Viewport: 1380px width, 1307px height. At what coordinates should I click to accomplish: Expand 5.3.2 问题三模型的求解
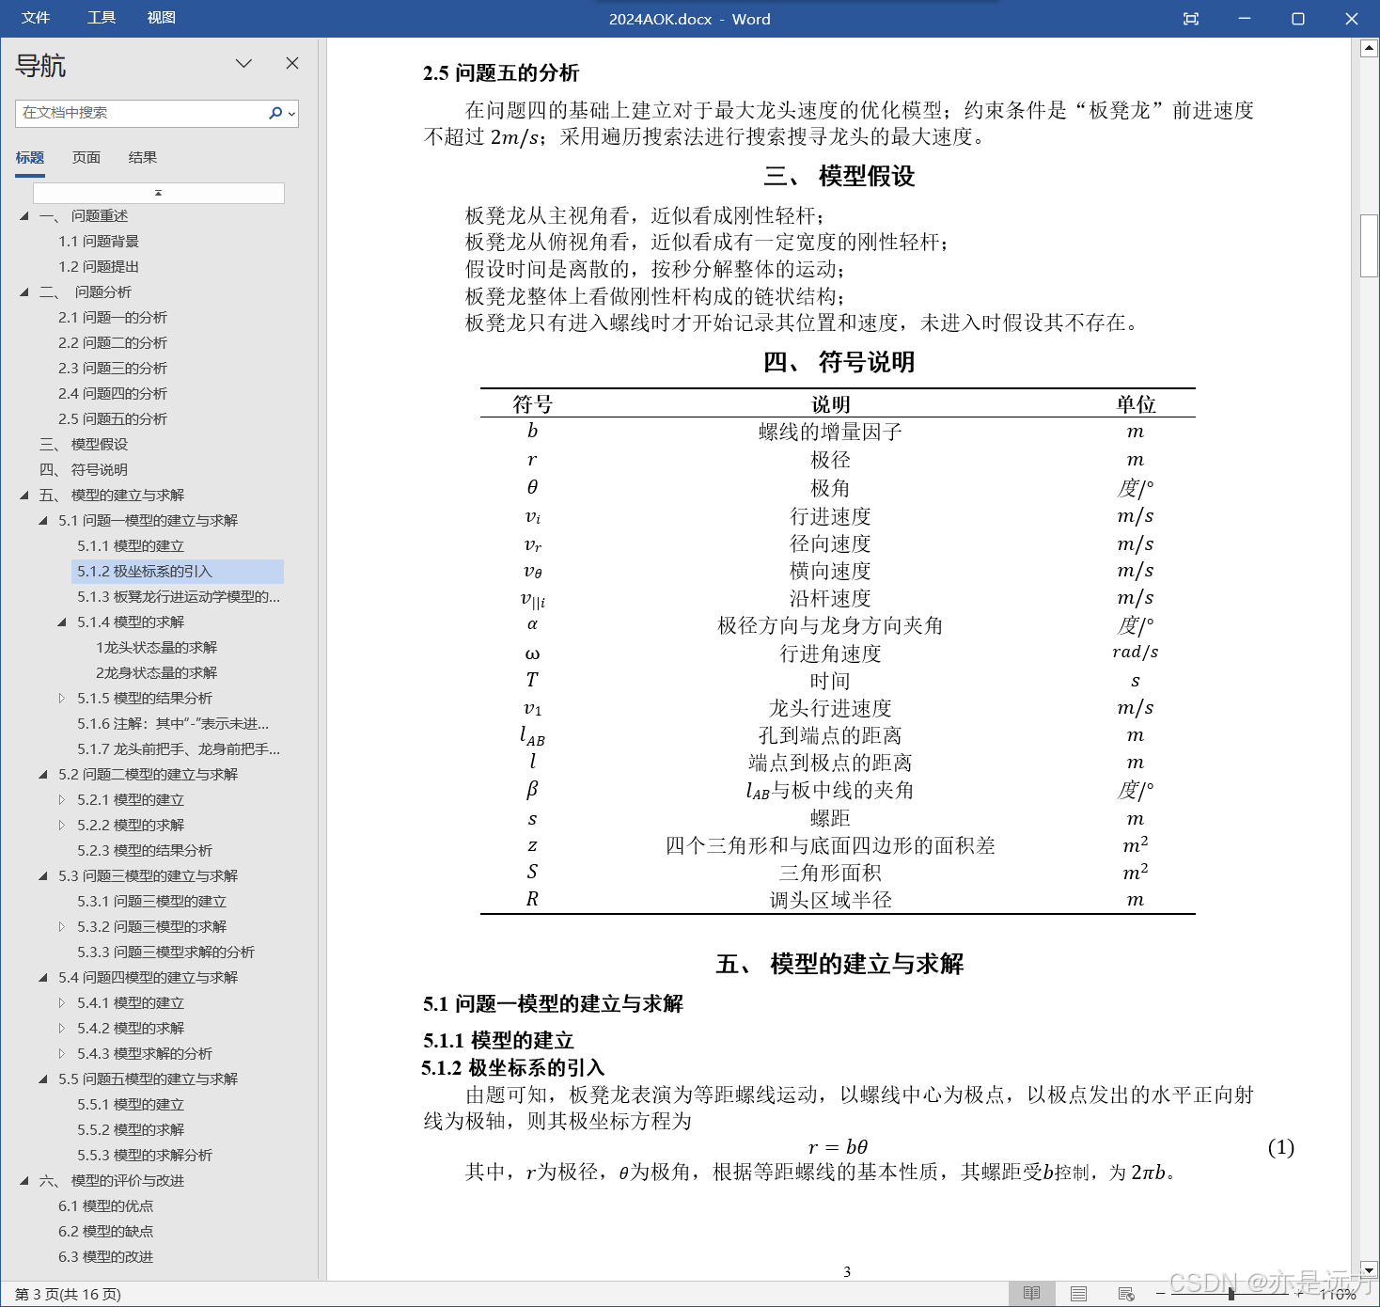coord(62,927)
